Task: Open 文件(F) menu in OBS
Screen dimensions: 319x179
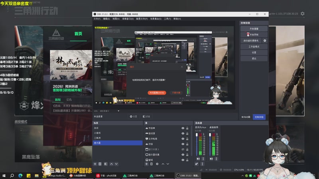Action: point(97,19)
